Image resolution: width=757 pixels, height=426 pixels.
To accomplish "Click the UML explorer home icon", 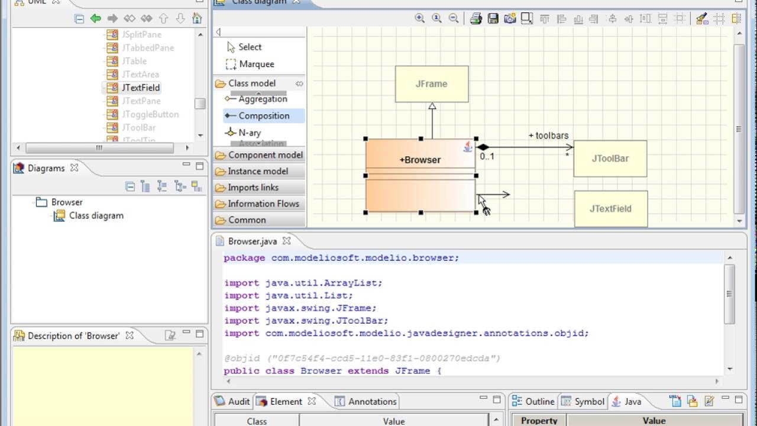I will pos(197,18).
